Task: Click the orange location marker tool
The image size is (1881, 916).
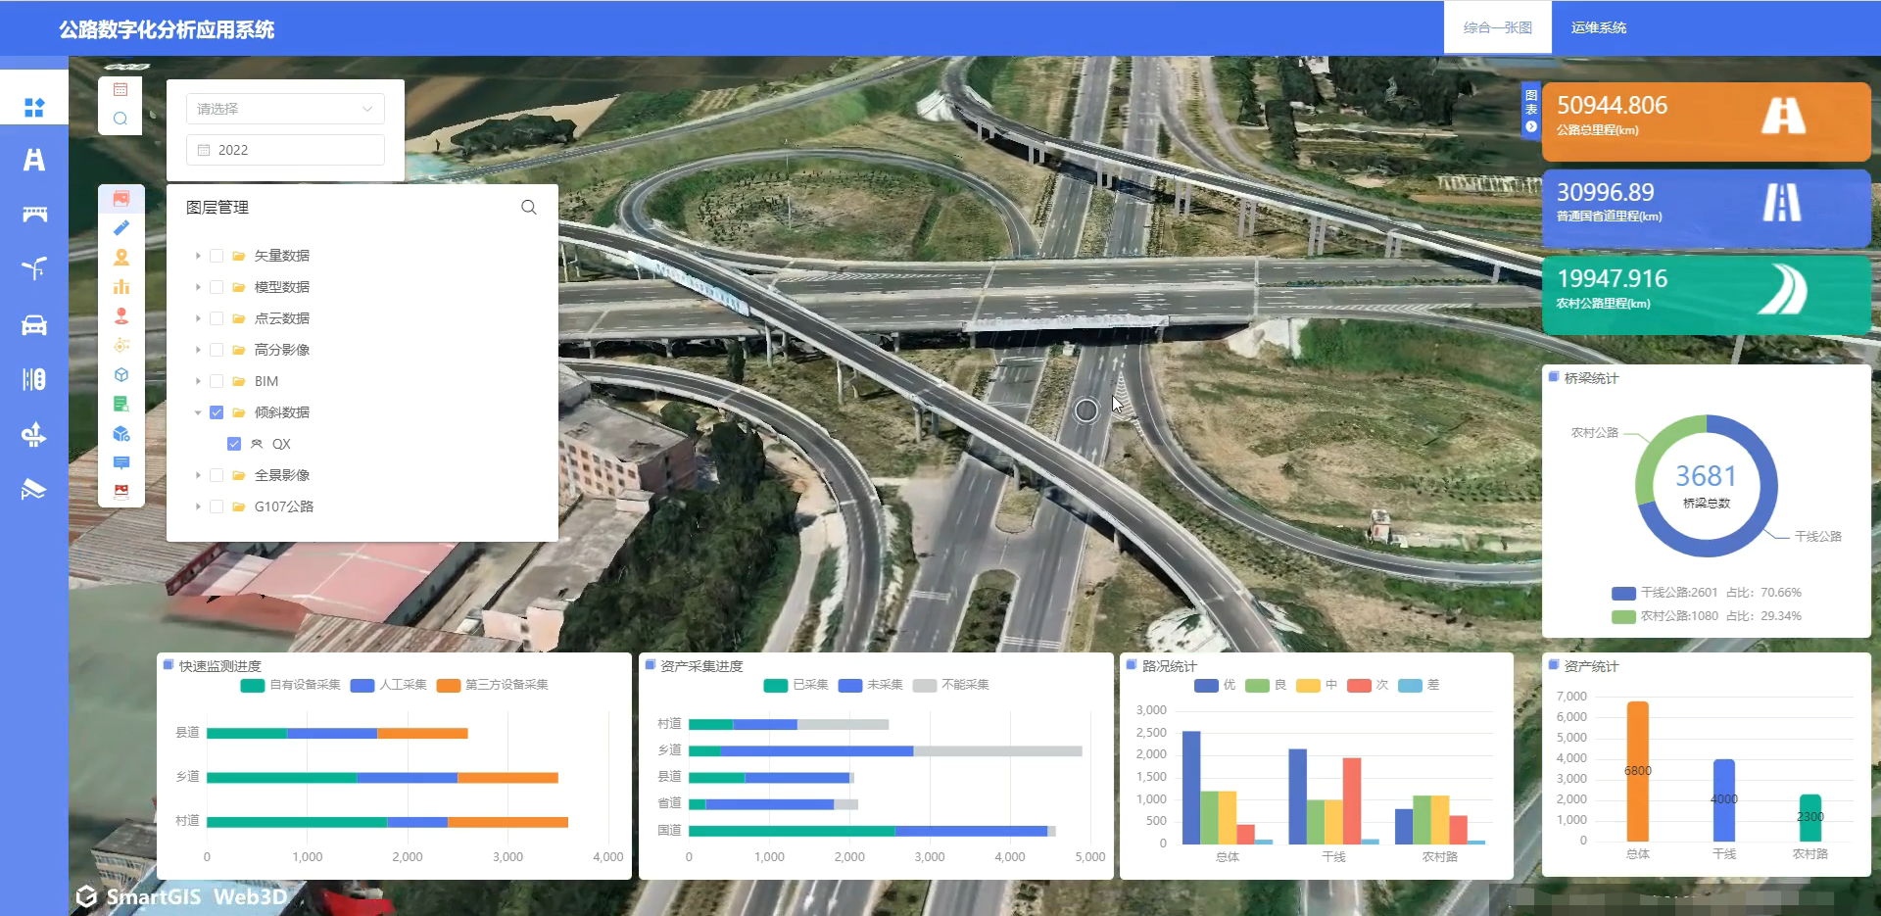Action: (121, 258)
